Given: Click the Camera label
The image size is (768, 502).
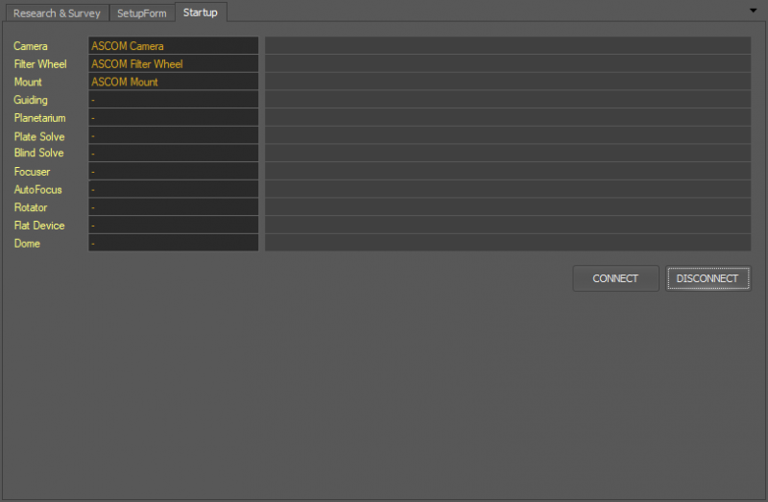Looking at the screenshot, I should [x=31, y=46].
